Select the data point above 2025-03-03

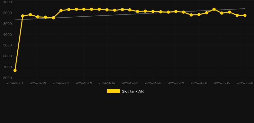[x=176, y=12]
